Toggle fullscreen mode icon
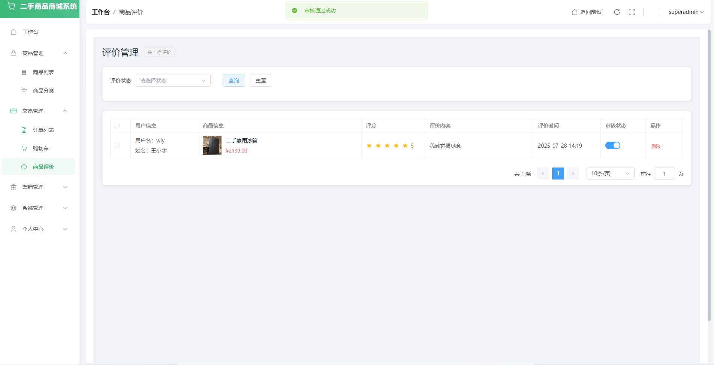 (x=632, y=12)
